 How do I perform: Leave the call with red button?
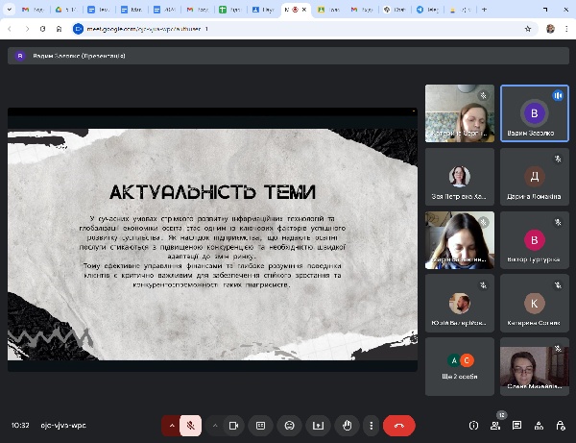[x=398, y=425]
